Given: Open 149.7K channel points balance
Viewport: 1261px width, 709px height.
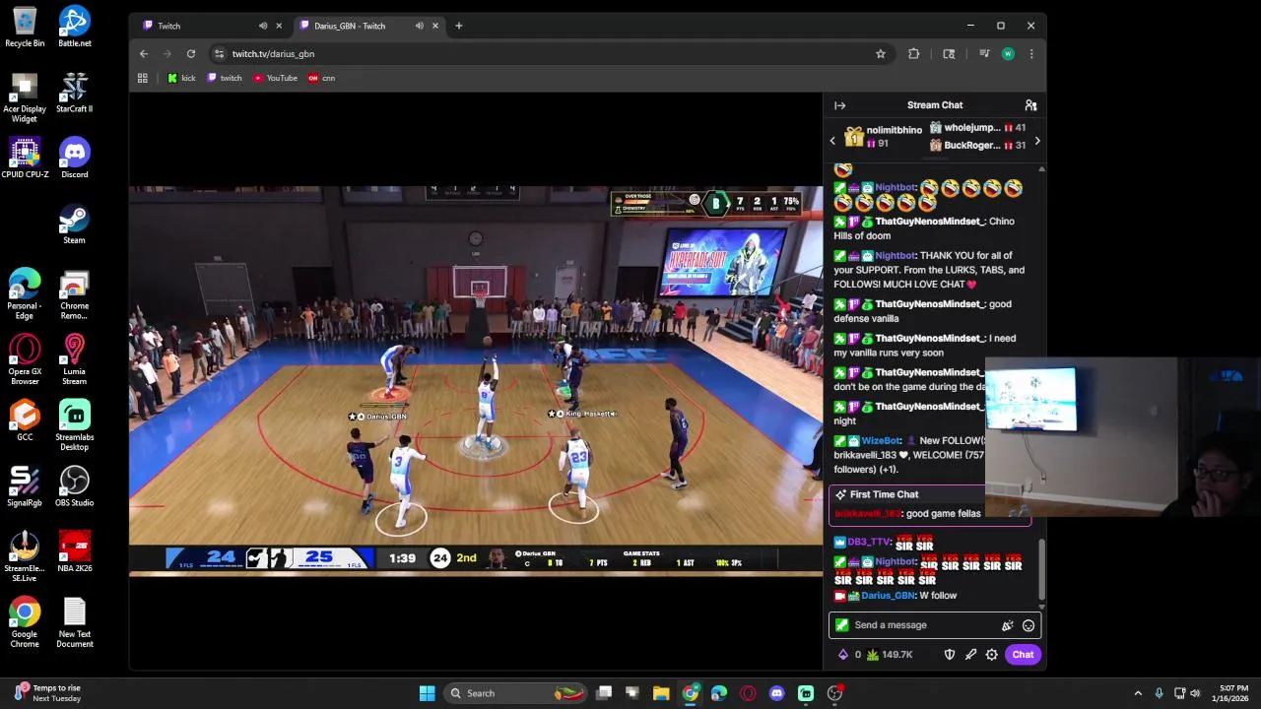Looking at the screenshot, I should (890, 655).
